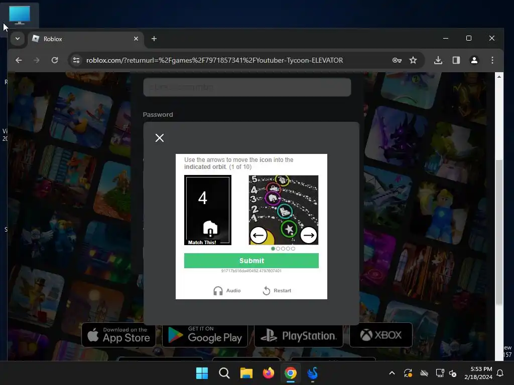Viewport: 514px width, 385px height.
Task: Close the verification dialog with the X
Action: click(160, 138)
